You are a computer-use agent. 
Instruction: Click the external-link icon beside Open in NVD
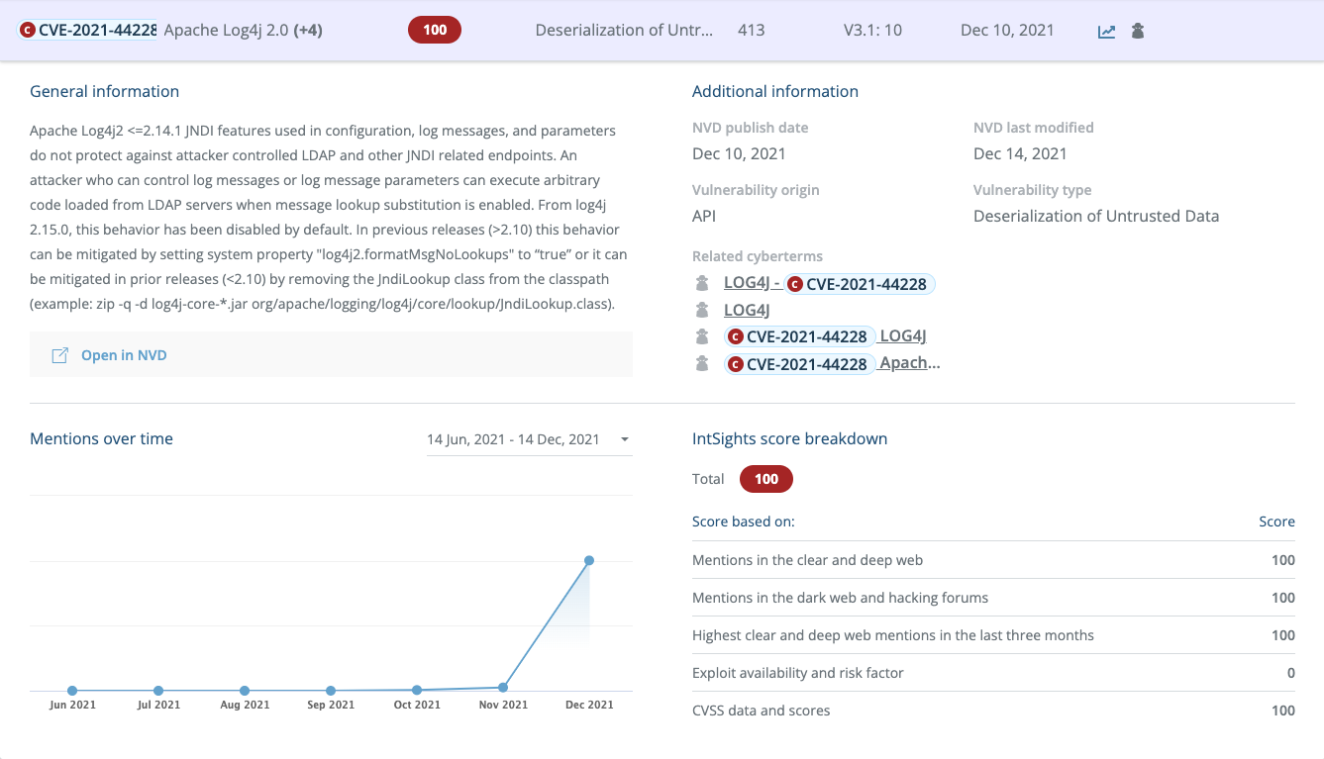point(59,355)
